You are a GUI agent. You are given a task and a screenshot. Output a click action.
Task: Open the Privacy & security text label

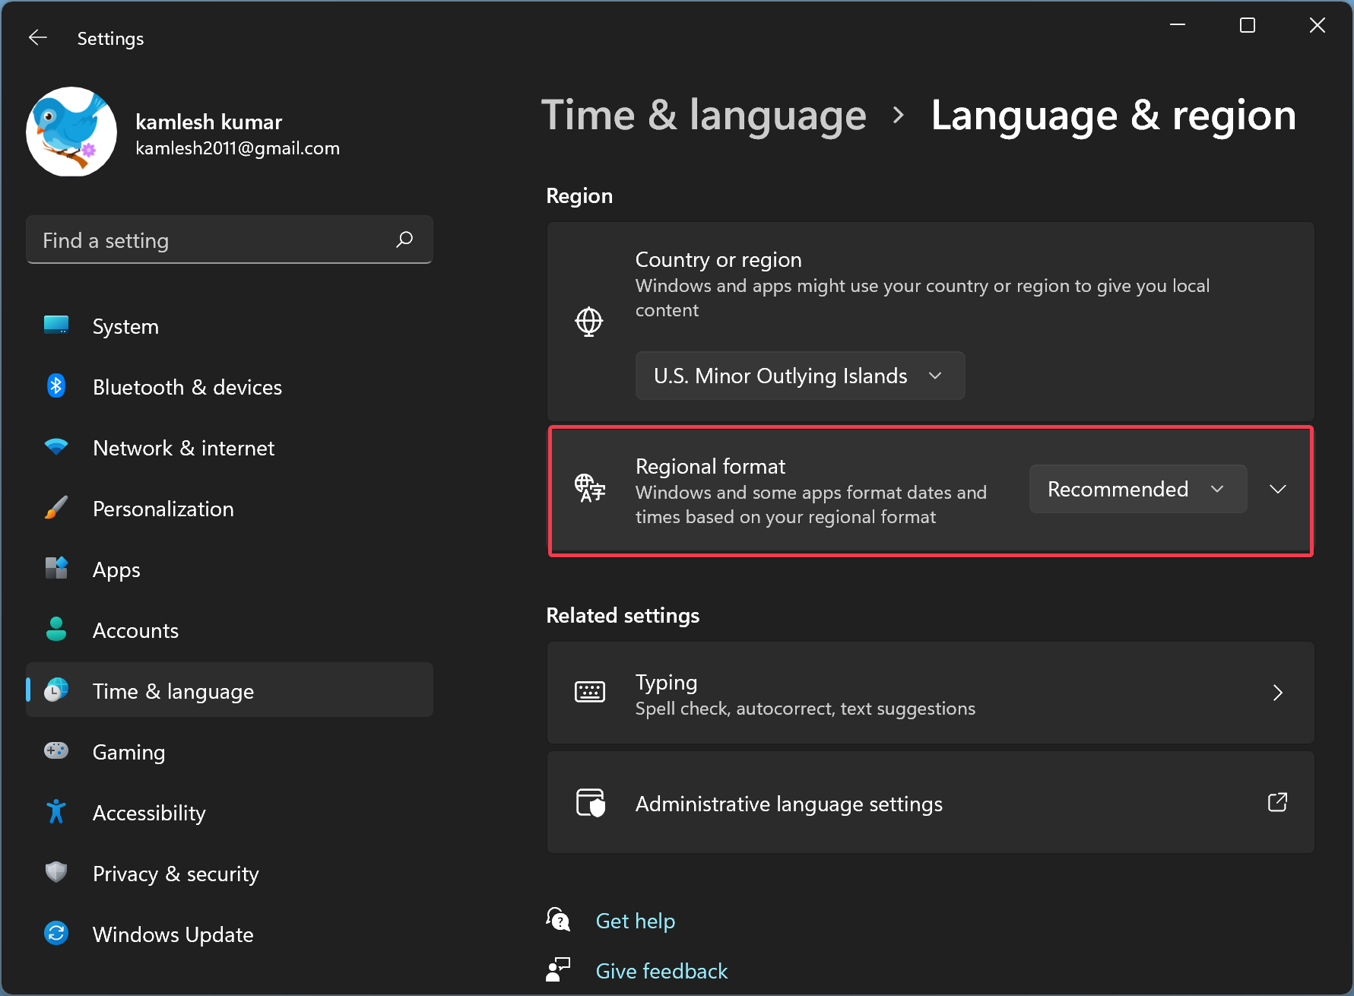coord(176,874)
